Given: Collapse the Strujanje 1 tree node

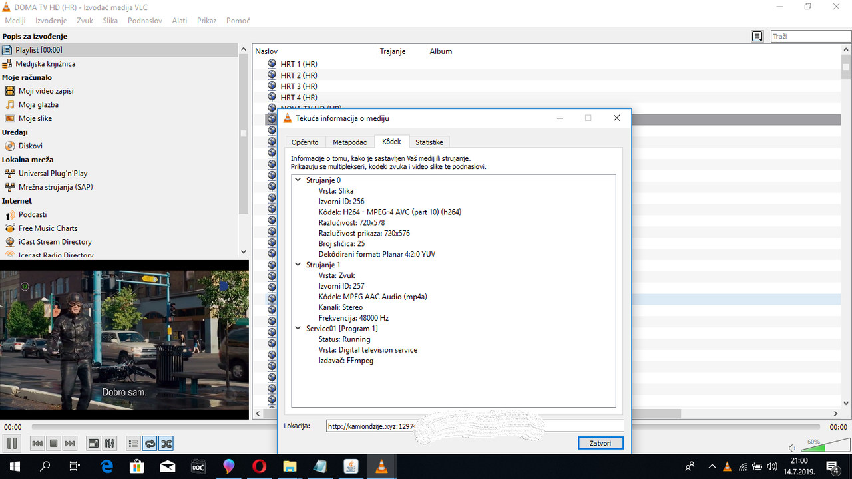Looking at the screenshot, I should (x=298, y=265).
